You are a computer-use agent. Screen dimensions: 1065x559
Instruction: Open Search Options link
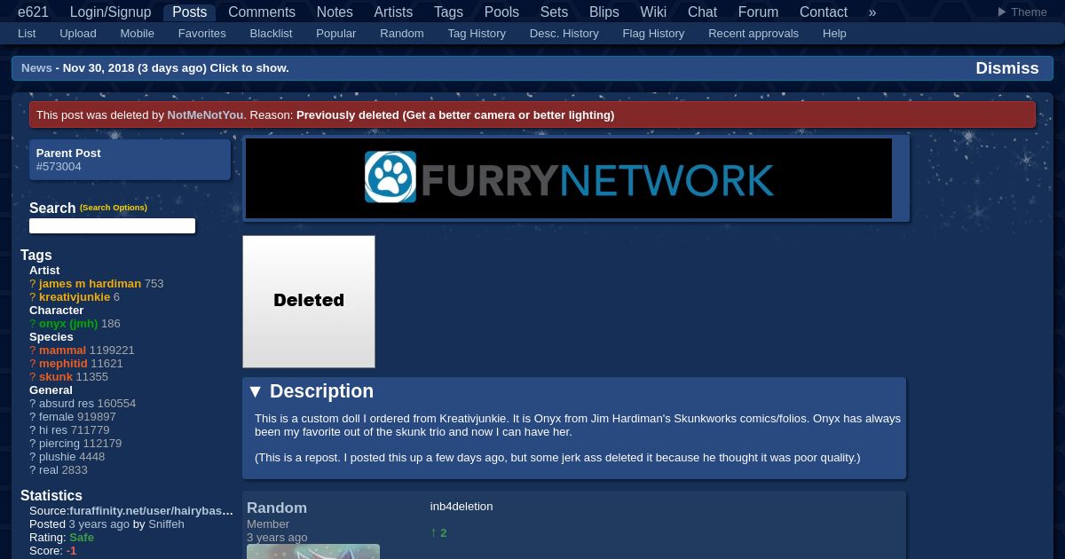pyautogui.click(x=114, y=208)
